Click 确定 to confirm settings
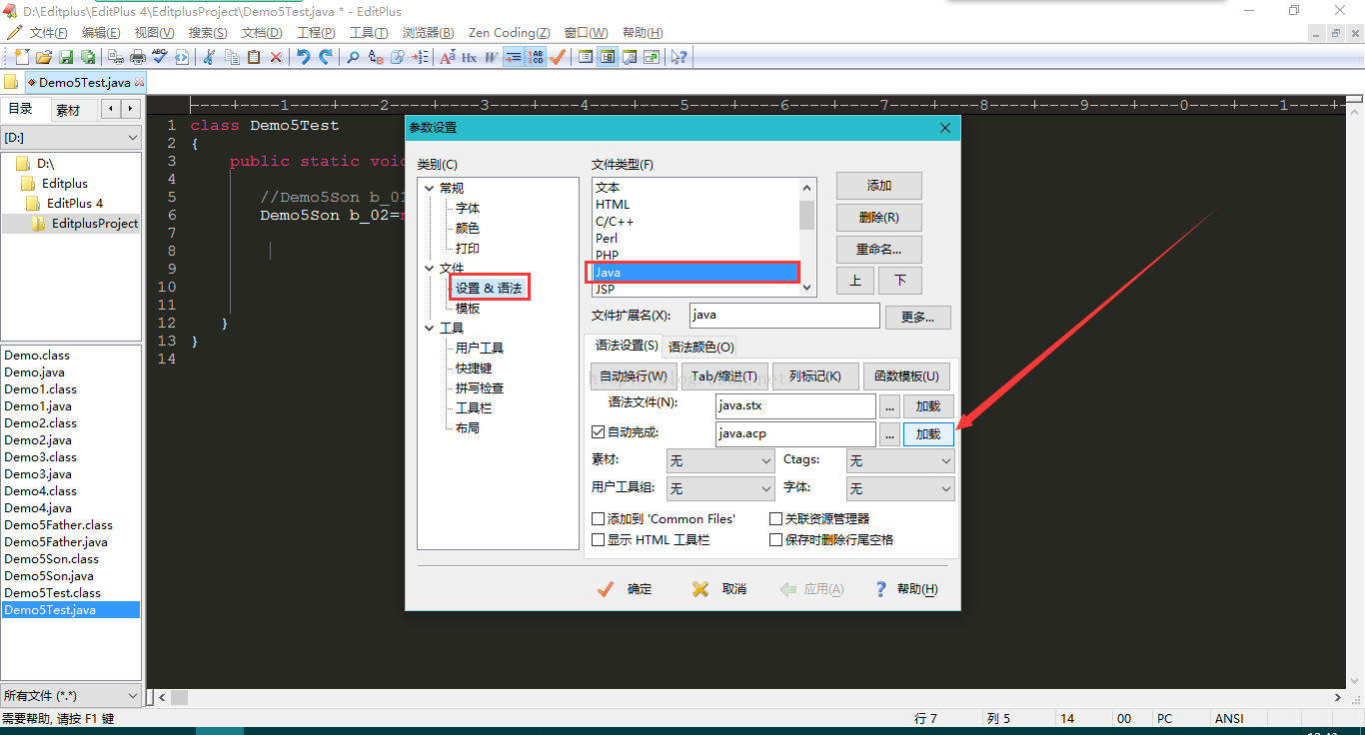This screenshot has width=1365, height=735. pyautogui.click(x=626, y=589)
